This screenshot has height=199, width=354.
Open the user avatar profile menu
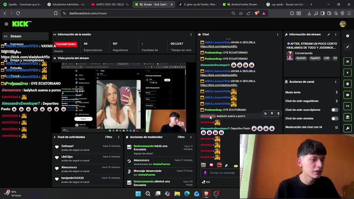pyautogui.click(x=343, y=24)
